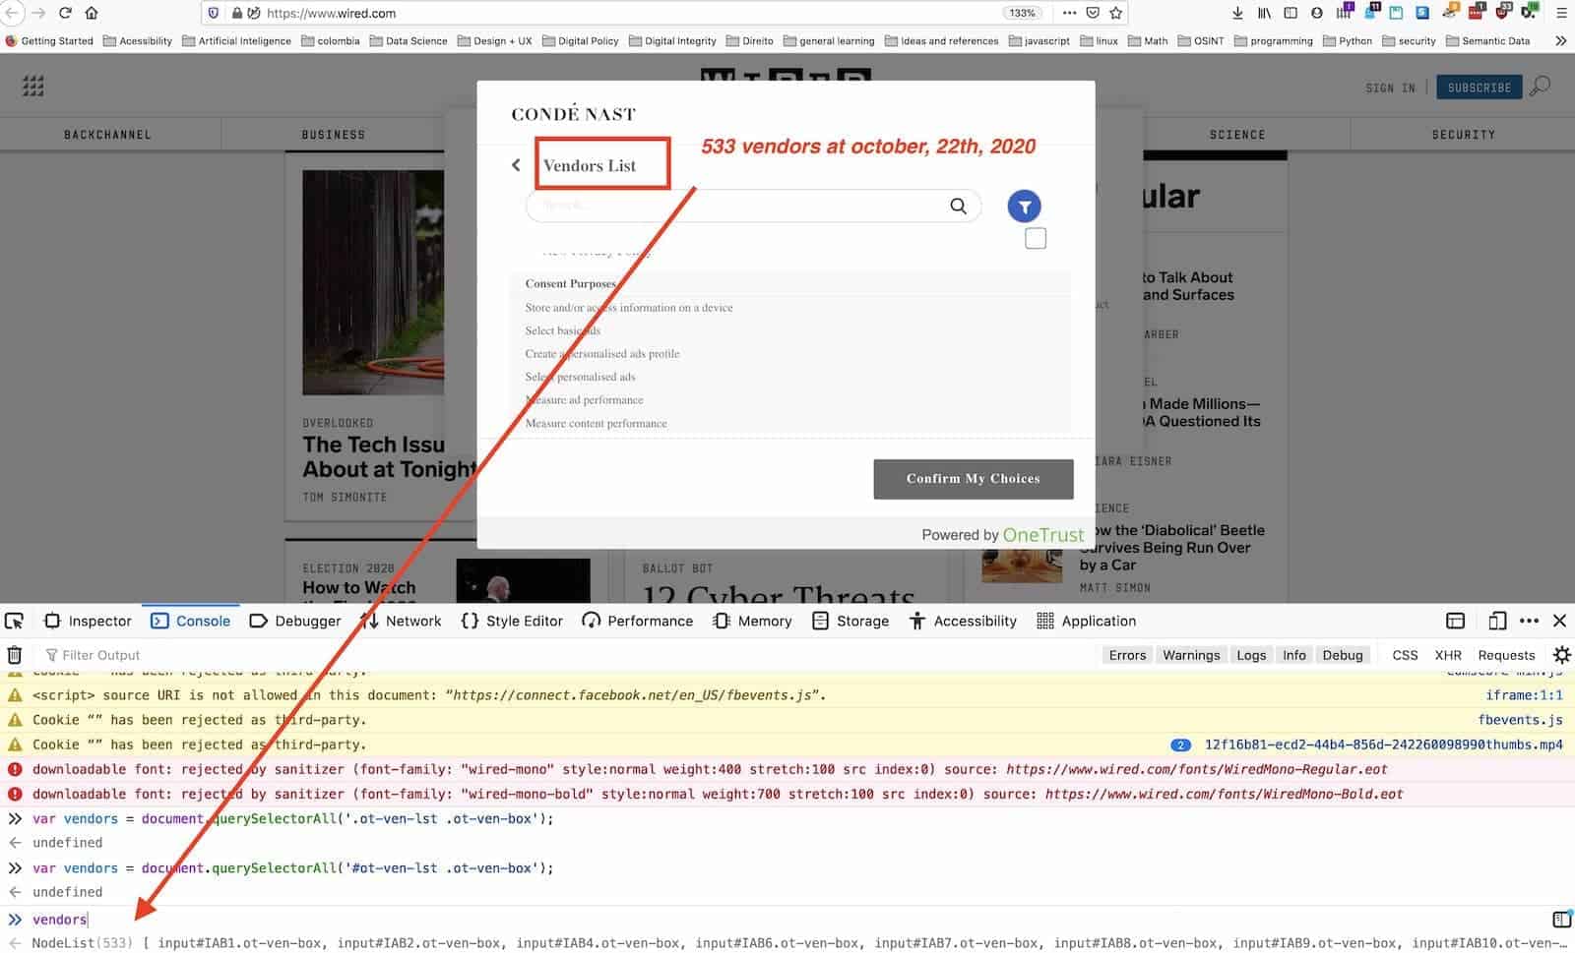Viewport: 1575px width, 953px height.
Task: Switch to the Inspector tab
Action: [x=88, y=621]
